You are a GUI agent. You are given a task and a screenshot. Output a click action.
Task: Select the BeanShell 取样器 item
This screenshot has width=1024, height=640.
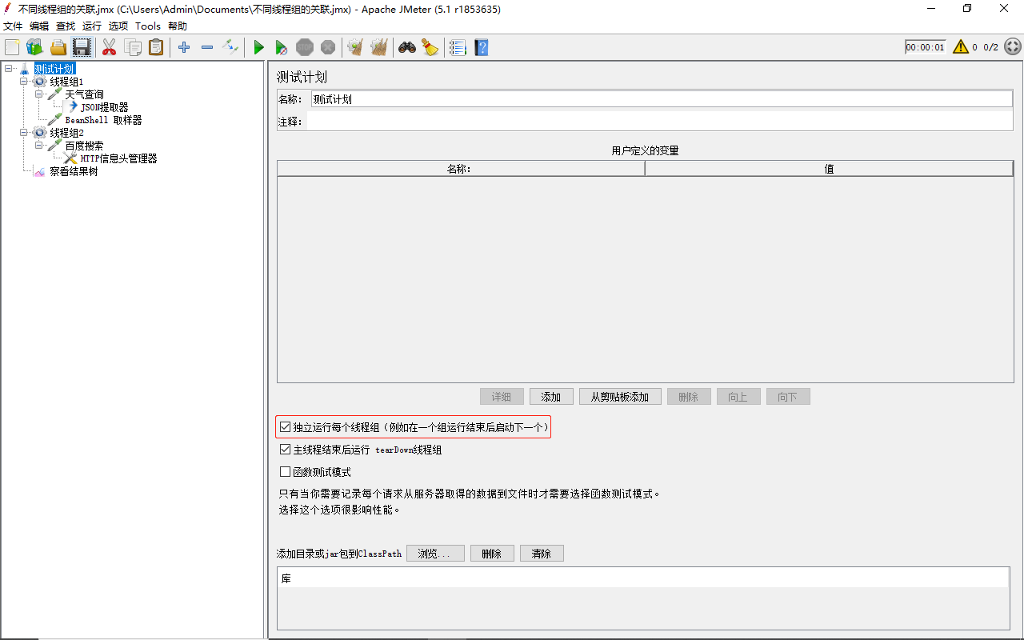tap(103, 120)
